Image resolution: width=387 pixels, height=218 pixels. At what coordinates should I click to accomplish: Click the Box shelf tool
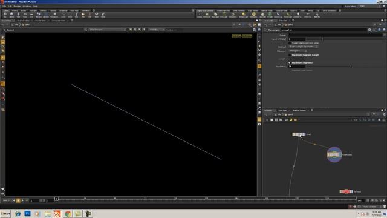click(5, 15)
